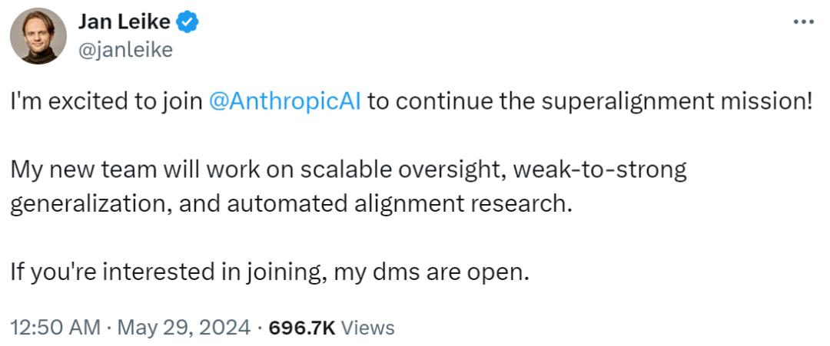Click "If you're interested in joining" text
This screenshot has width=830, height=346.
click(x=168, y=272)
